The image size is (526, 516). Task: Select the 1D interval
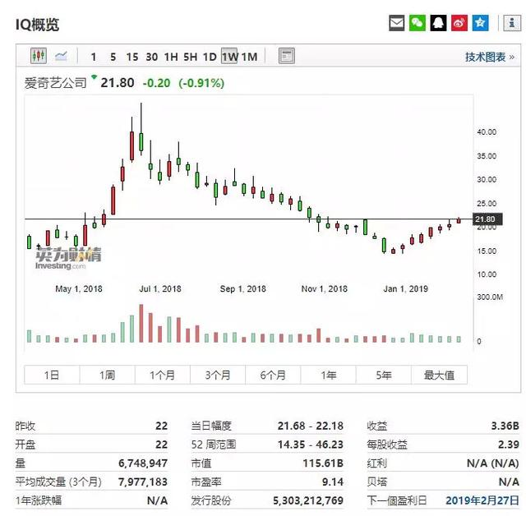[210, 57]
